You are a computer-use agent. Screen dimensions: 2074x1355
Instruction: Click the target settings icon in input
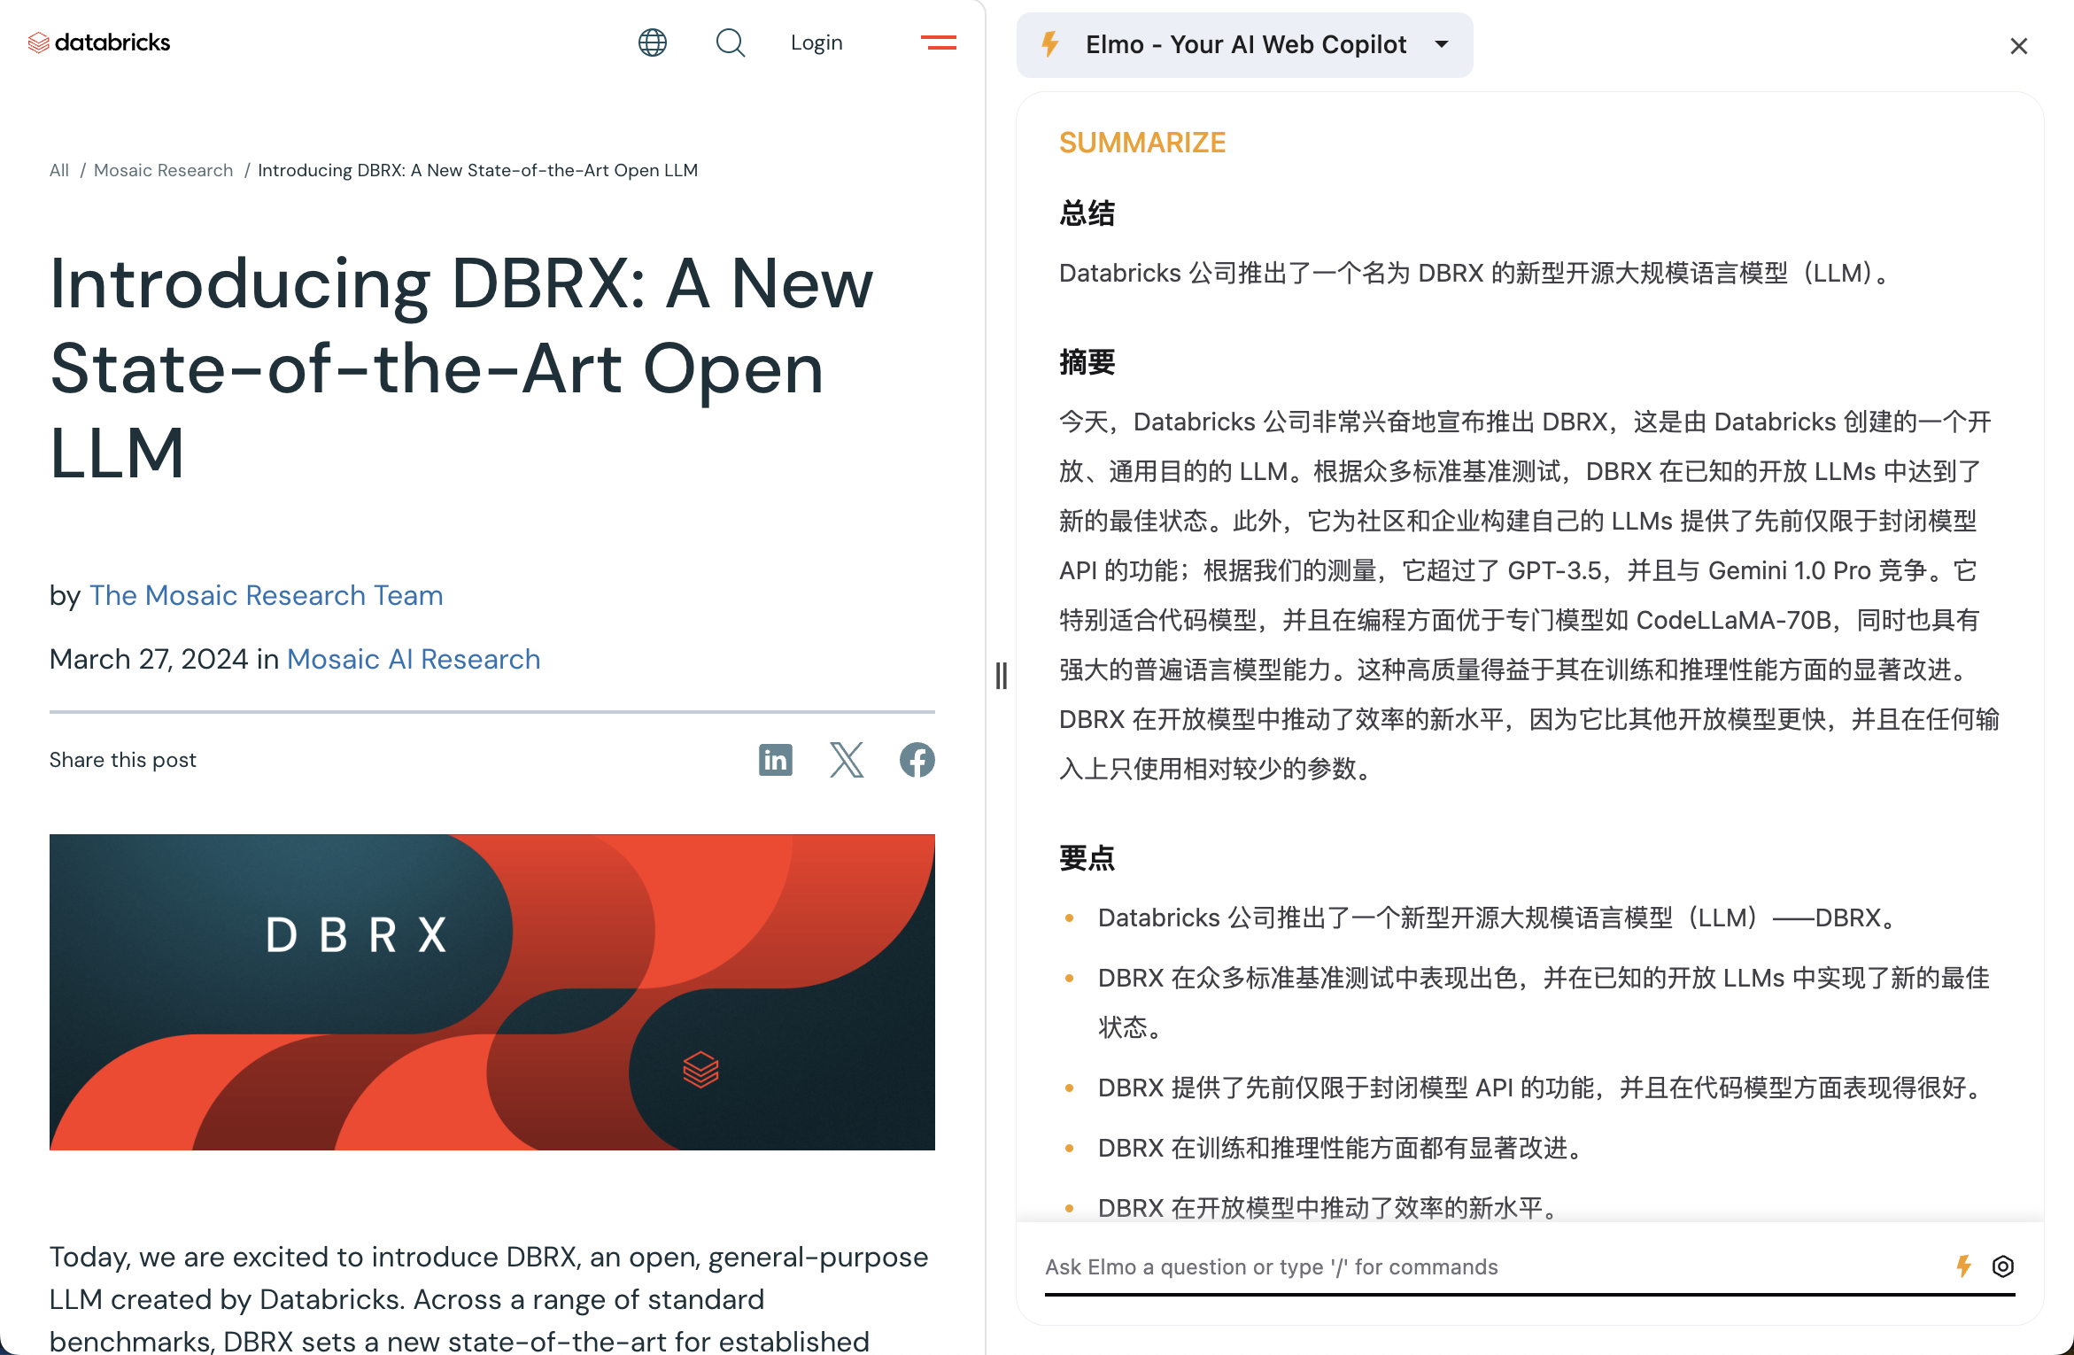point(2003,1266)
